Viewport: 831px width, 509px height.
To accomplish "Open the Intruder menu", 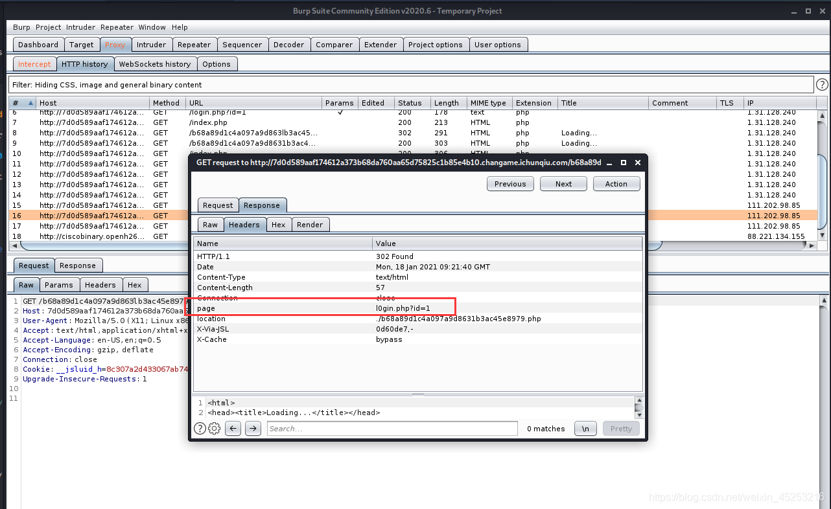I will [80, 27].
